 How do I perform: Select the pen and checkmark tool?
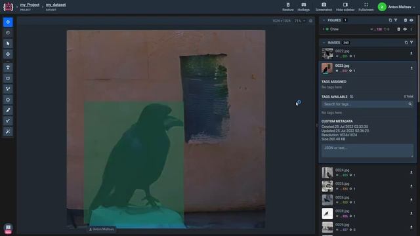(8, 121)
